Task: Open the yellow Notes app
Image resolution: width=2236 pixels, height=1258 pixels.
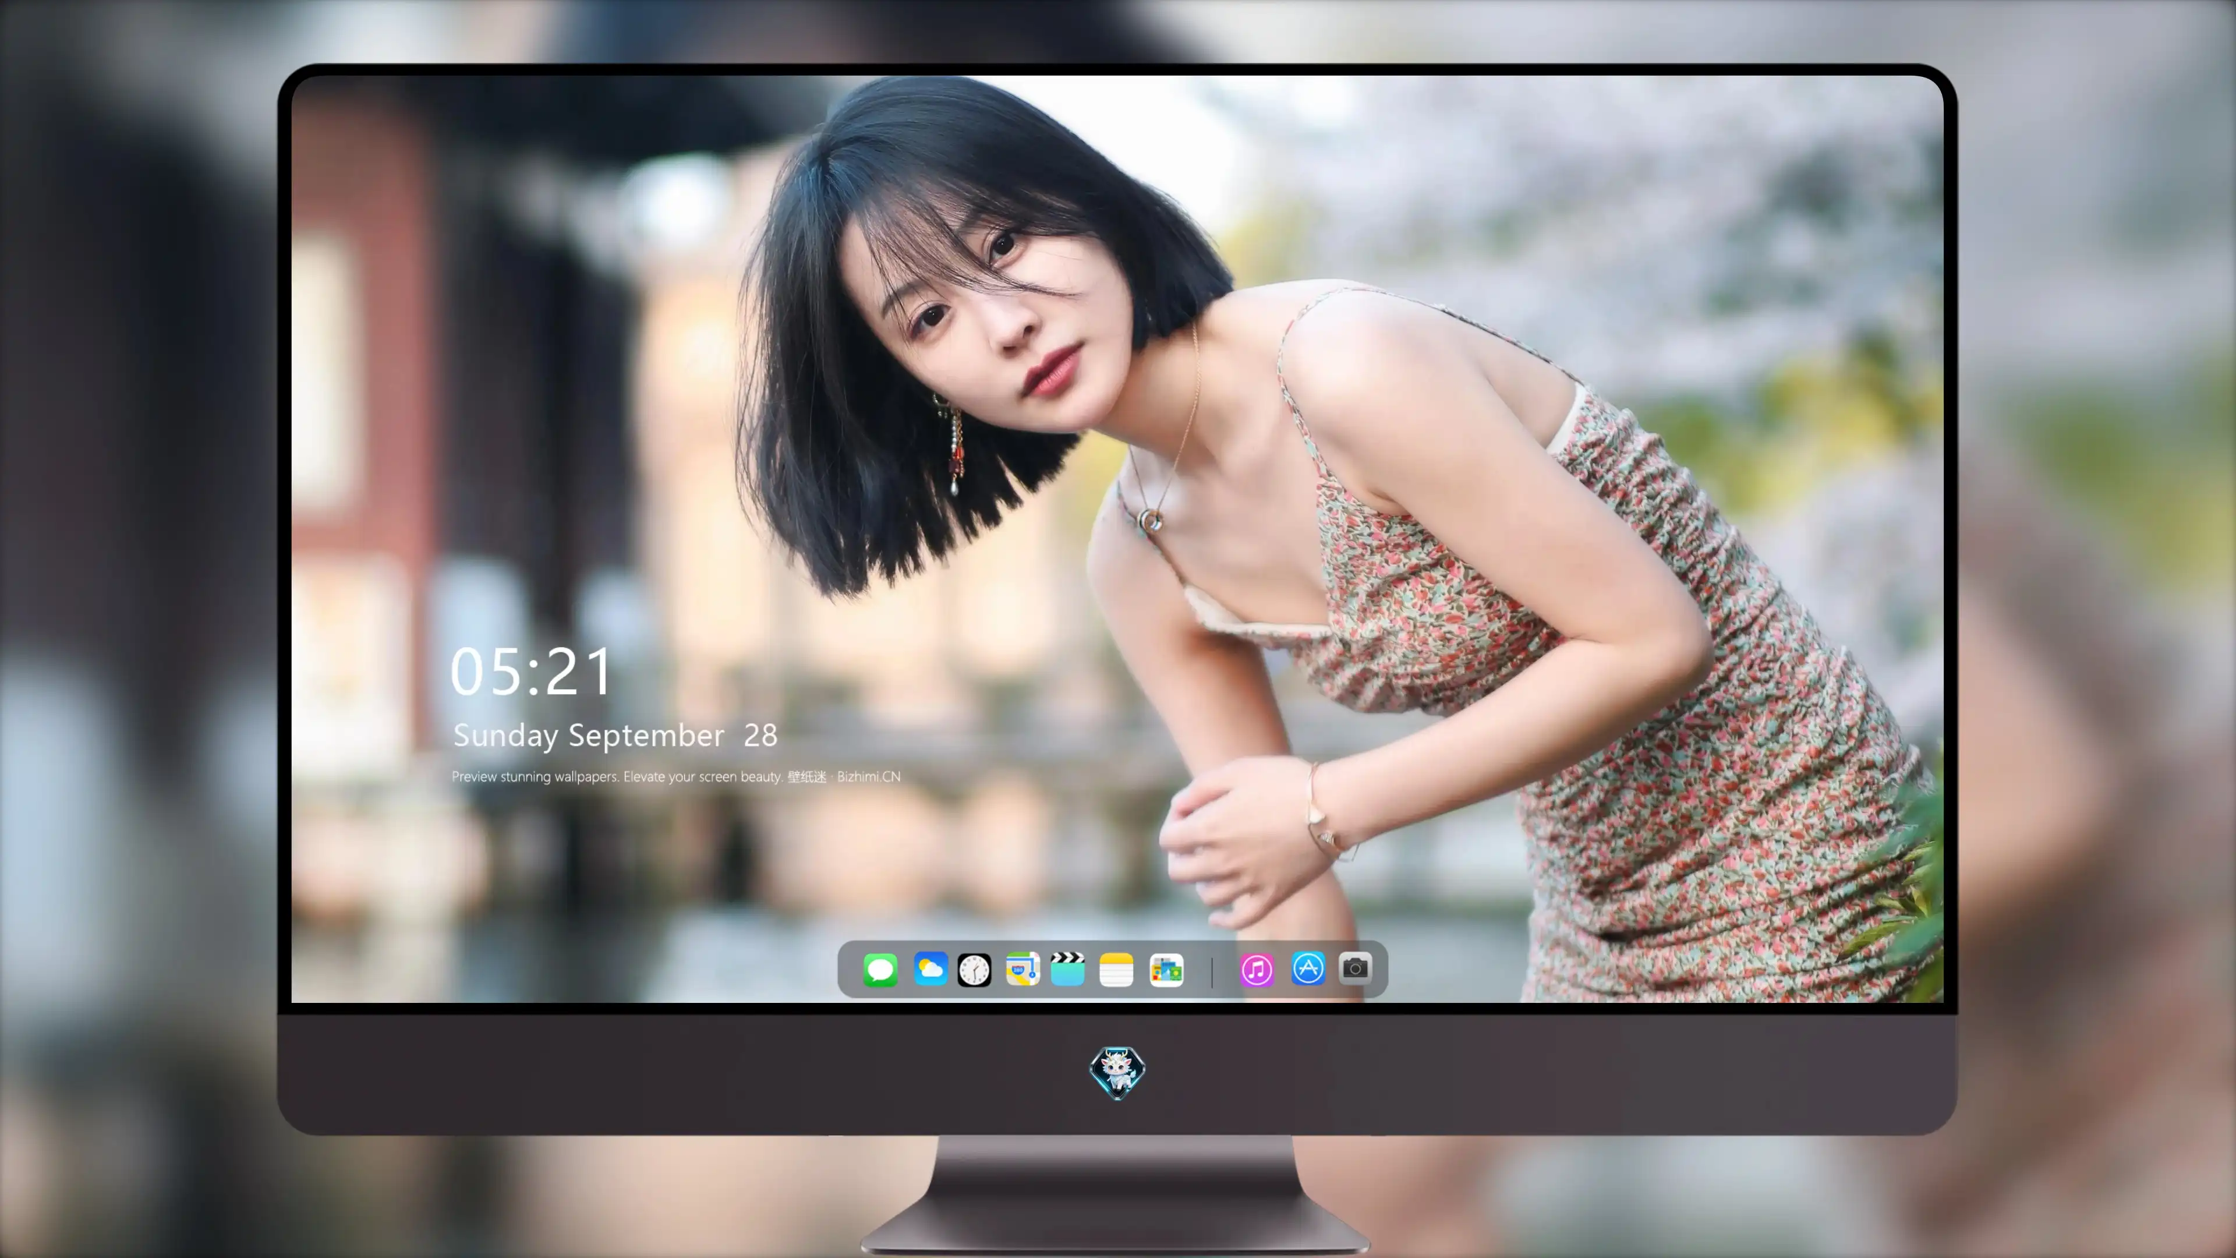Action: point(1116,969)
